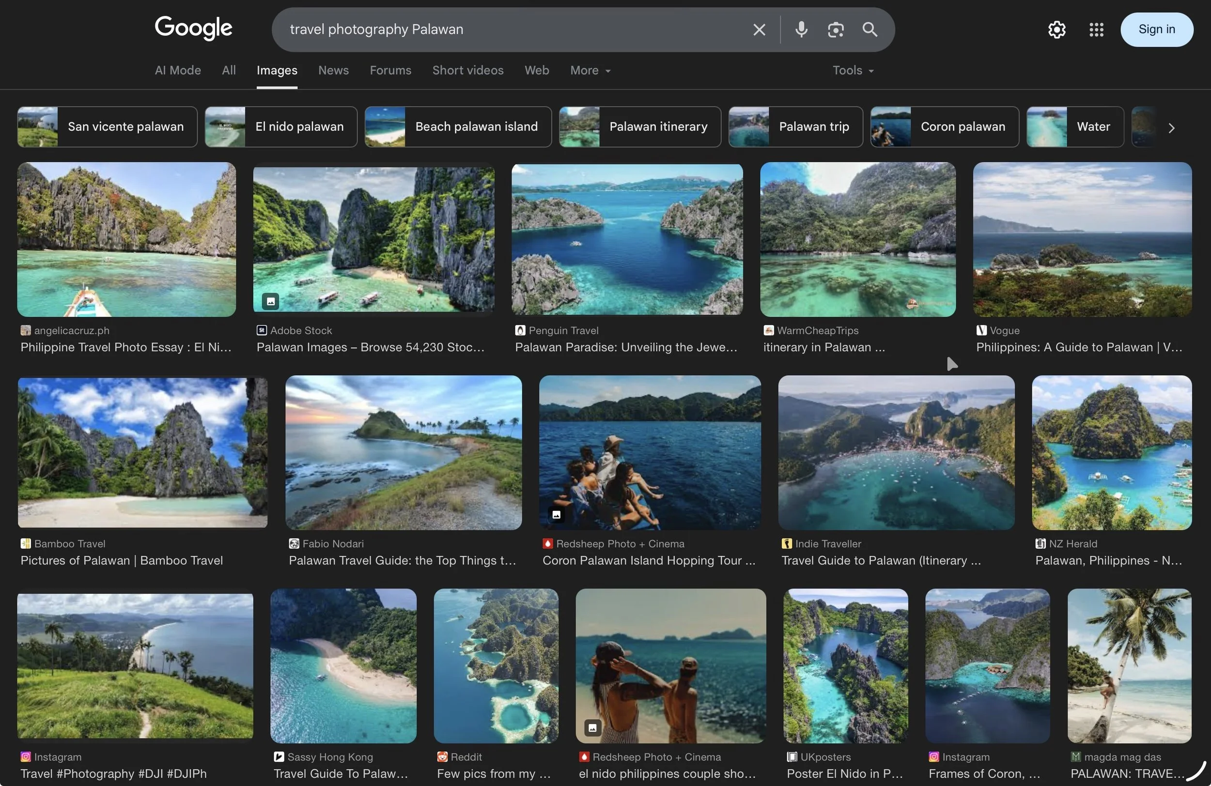Start voice search with microphone icon

click(x=801, y=30)
